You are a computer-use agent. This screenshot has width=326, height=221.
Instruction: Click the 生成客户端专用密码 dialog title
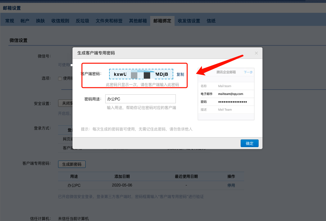(x=96, y=53)
